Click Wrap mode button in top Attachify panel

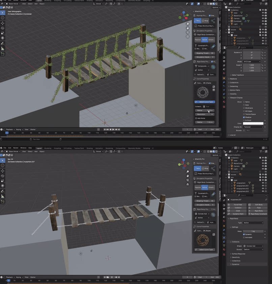(x=205, y=21)
